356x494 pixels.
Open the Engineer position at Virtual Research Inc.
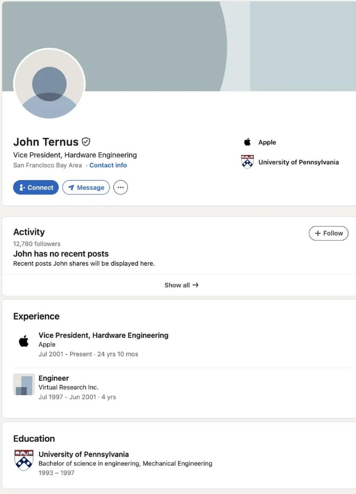coord(54,378)
